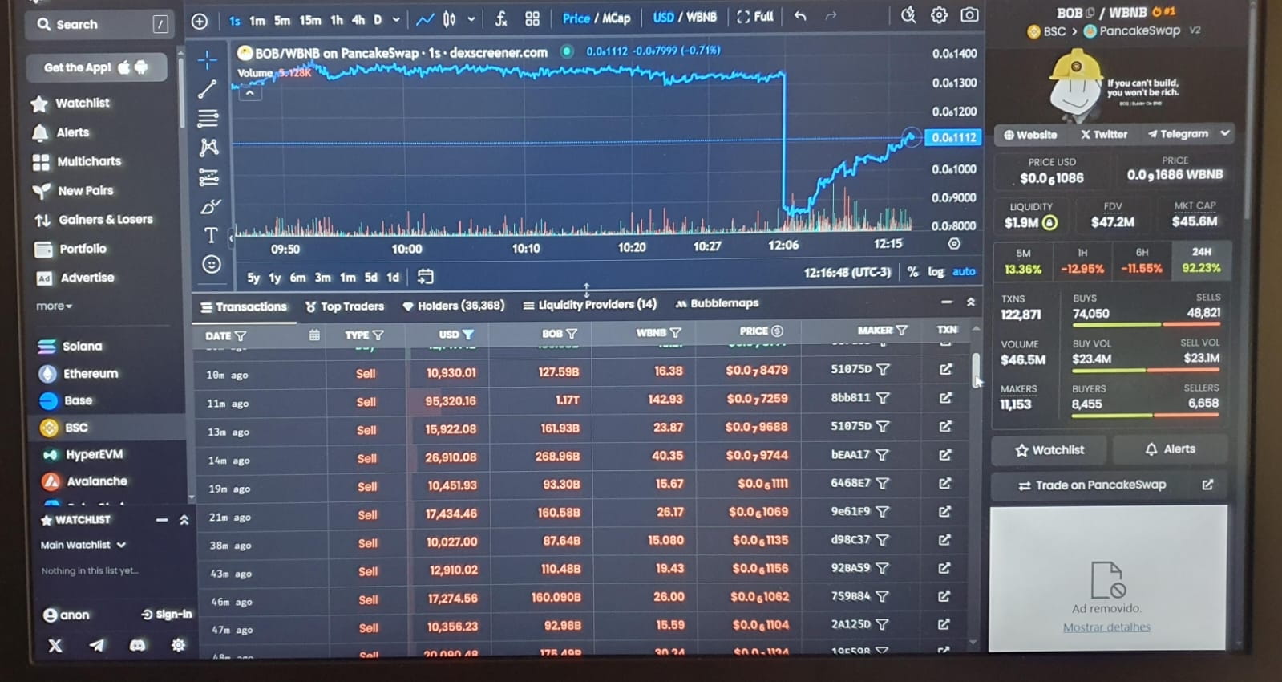Filter by maker 8bb811
1282x682 pixels.
pos(883,398)
